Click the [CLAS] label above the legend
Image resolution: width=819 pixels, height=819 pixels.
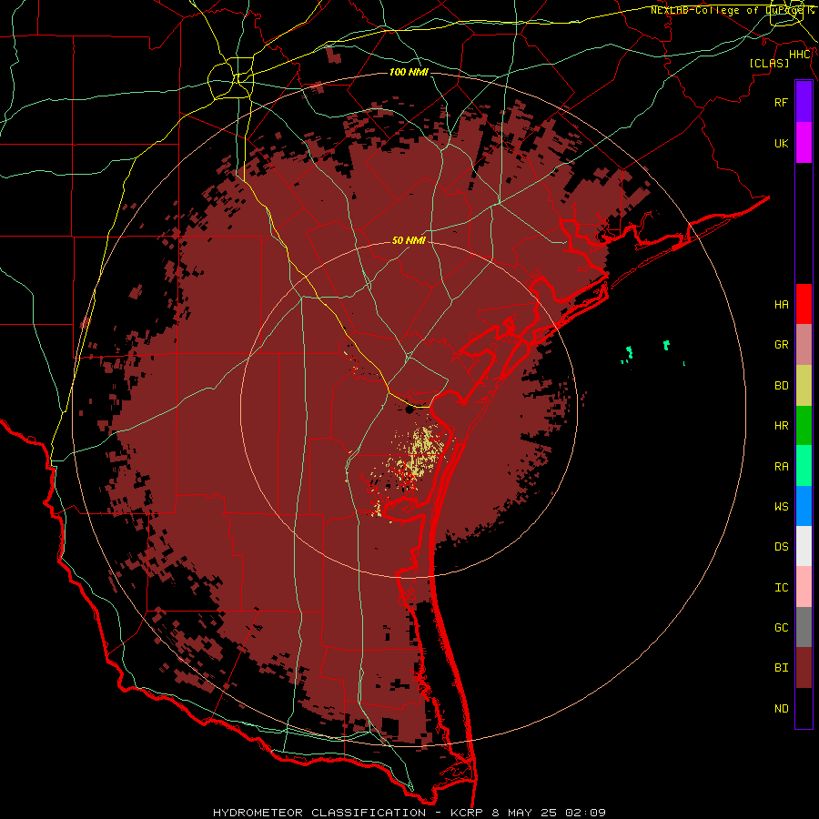click(x=769, y=63)
